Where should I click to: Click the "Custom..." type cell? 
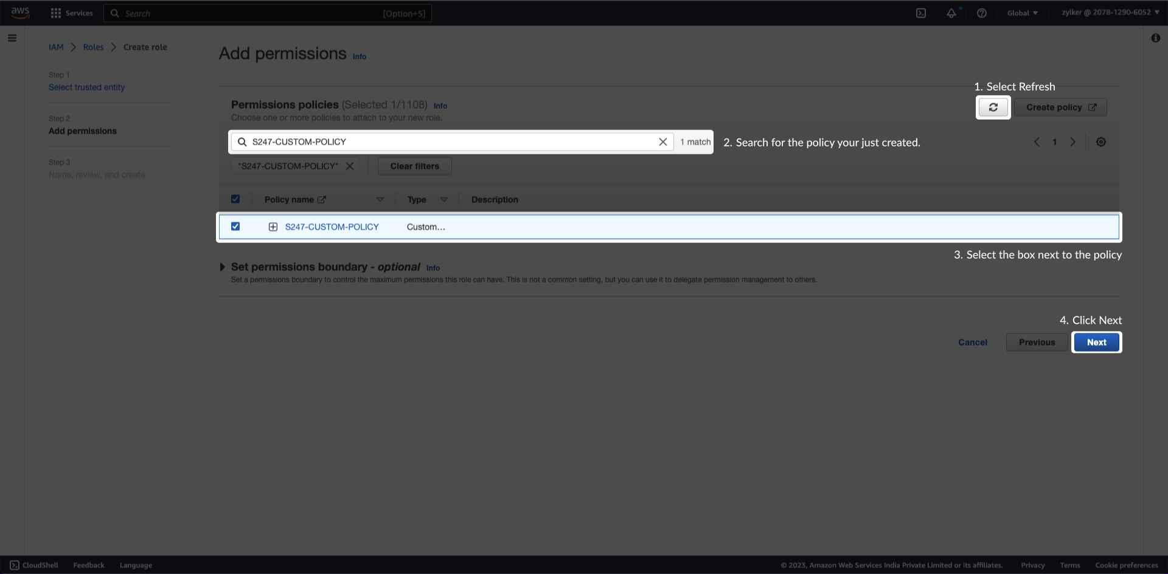pyautogui.click(x=426, y=227)
